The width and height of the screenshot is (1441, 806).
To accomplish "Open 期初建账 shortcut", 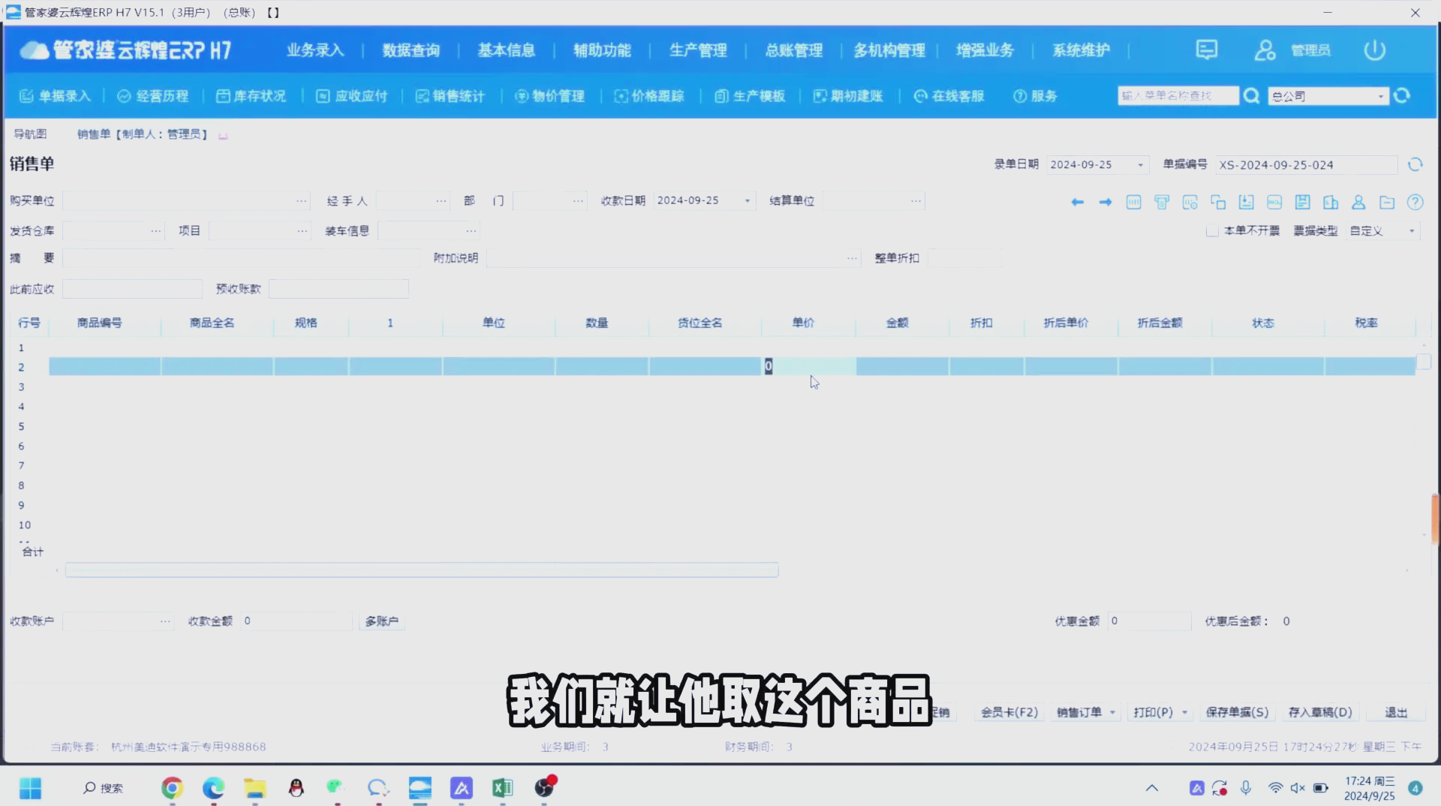I will tap(849, 96).
